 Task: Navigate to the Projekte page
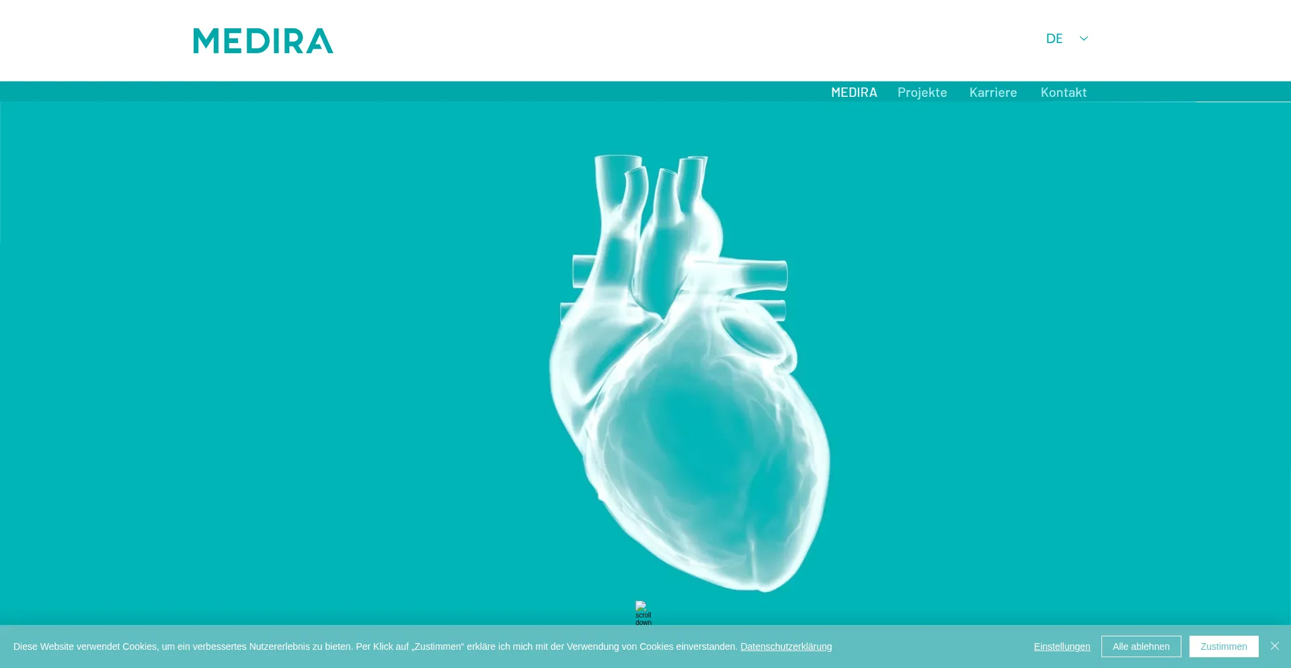point(922,92)
